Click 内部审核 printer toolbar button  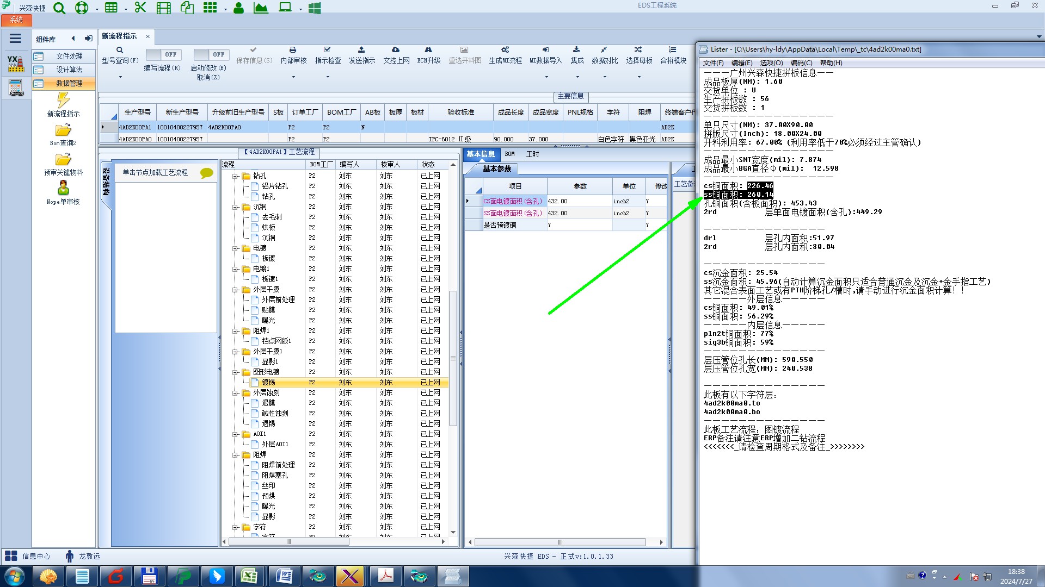tap(293, 55)
